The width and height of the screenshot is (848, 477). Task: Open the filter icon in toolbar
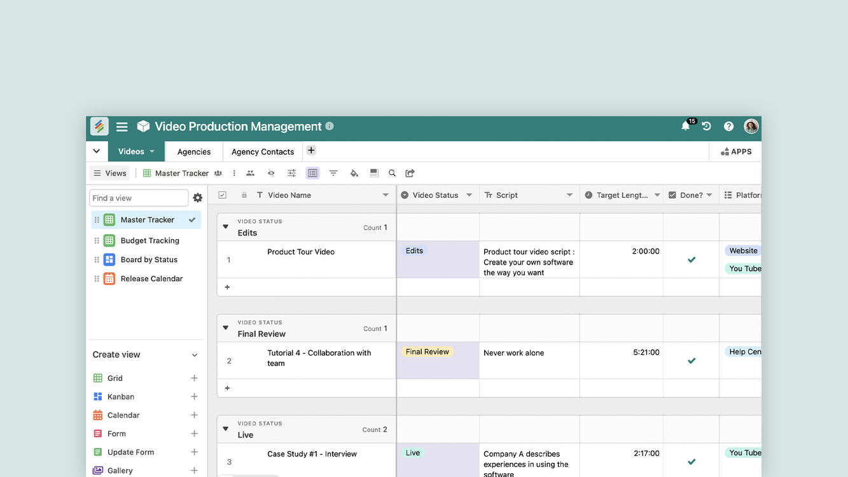coord(333,173)
